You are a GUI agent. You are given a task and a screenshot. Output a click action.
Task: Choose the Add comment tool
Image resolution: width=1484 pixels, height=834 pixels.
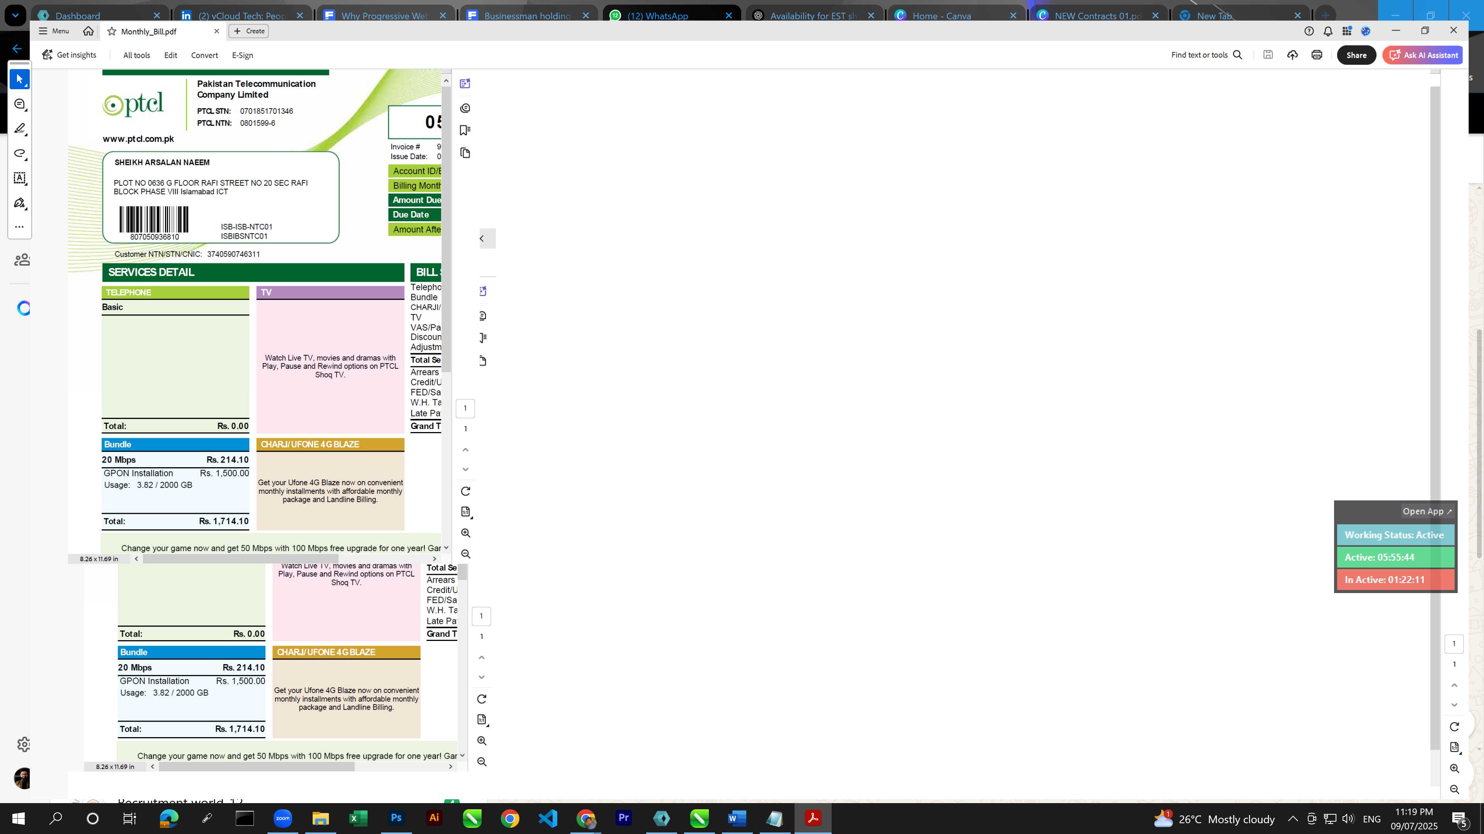pos(20,104)
